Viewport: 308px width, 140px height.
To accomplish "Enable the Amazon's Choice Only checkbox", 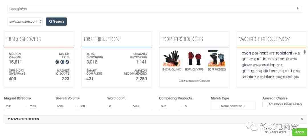I will click(265, 105).
